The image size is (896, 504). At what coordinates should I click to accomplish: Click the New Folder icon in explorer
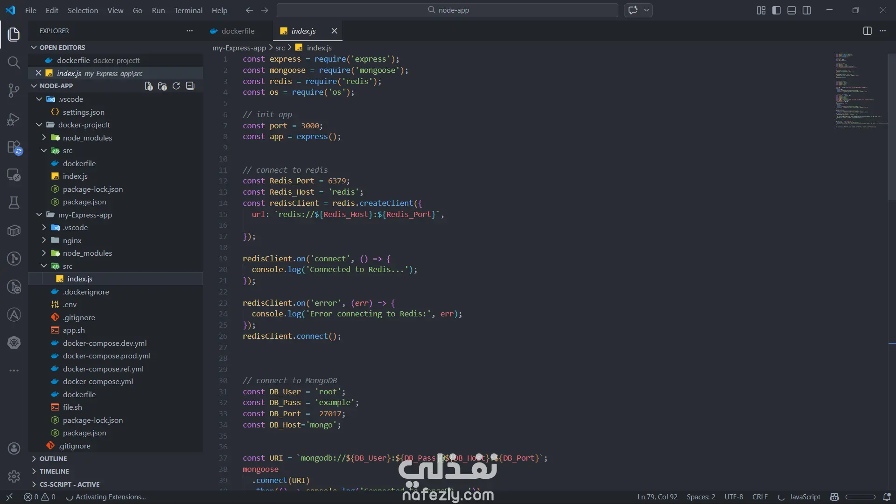point(162,86)
